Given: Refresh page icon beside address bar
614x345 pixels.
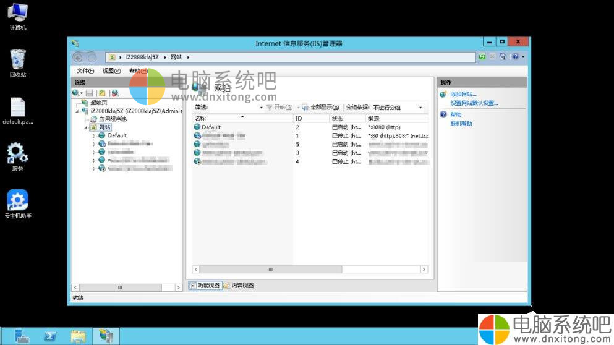Looking at the screenshot, I should click(482, 57).
